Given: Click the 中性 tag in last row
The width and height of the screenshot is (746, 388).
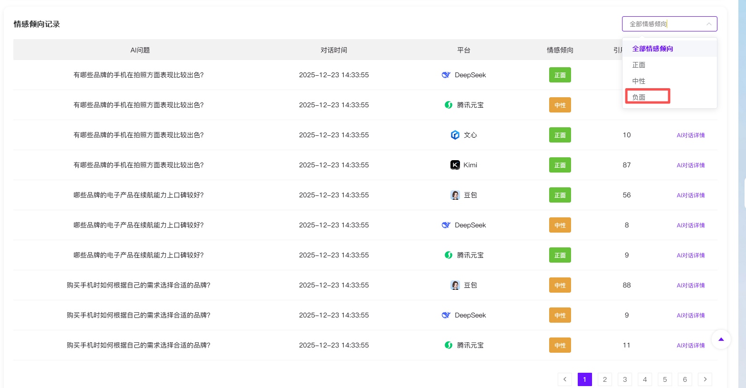Looking at the screenshot, I should [560, 345].
